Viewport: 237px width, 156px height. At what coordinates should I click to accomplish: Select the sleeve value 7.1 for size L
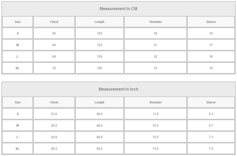[x=211, y=137]
